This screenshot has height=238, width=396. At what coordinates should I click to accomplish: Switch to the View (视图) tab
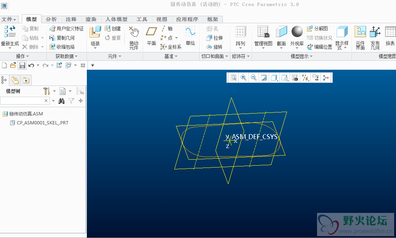pyautogui.click(x=162, y=19)
